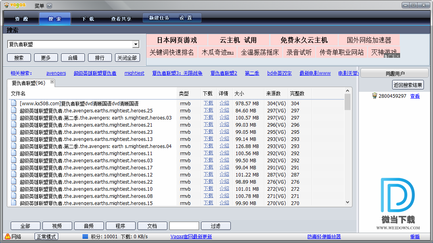This screenshot has width=433, height=243.
Task: Toggle the 正常模式 status button
Action: pyautogui.click(x=46, y=236)
